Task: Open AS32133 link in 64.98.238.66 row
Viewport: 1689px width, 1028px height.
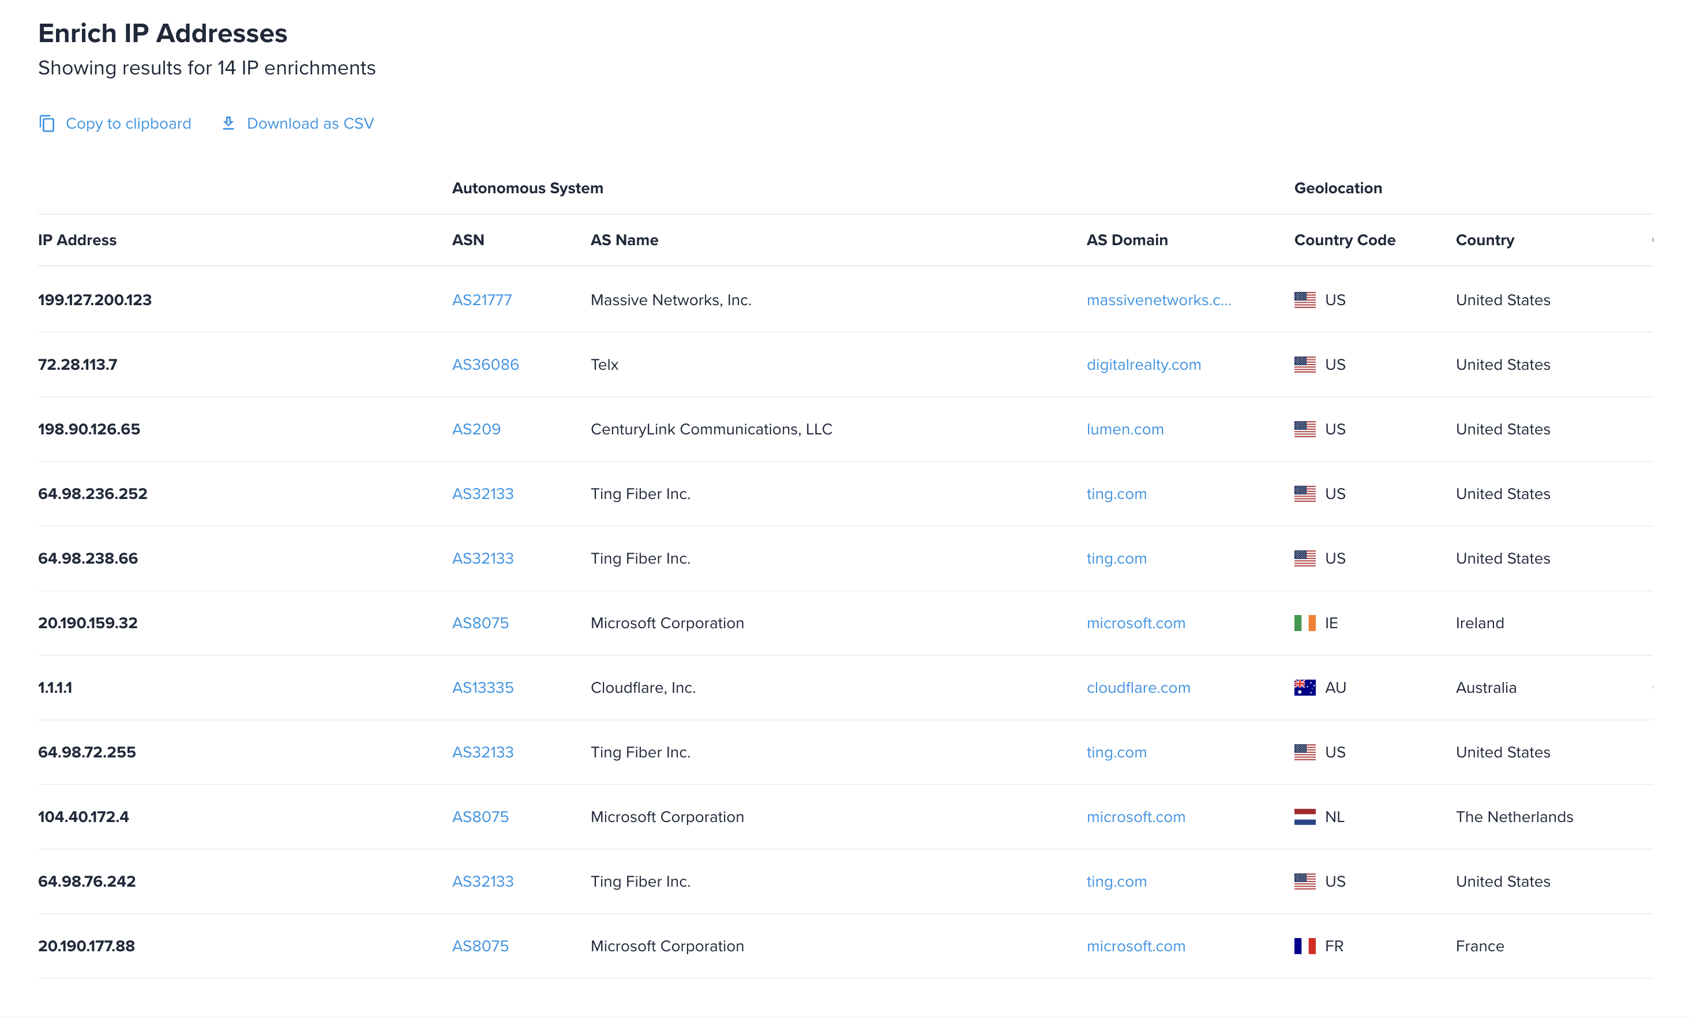Action: 483,558
